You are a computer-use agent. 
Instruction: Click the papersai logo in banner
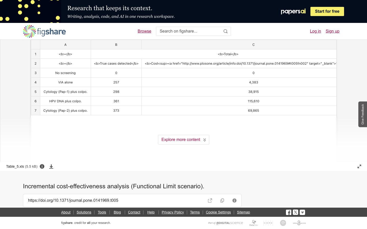(x=293, y=11)
